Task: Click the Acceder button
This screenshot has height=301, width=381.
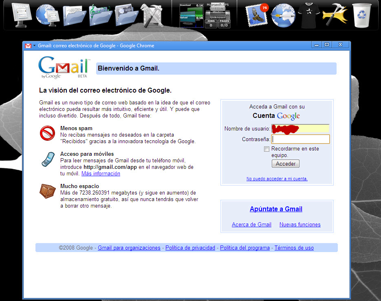Action: (x=286, y=164)
